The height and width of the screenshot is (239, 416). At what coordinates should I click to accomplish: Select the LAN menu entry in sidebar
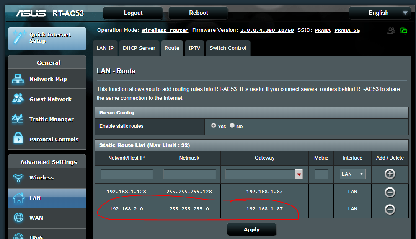(47, 198)
